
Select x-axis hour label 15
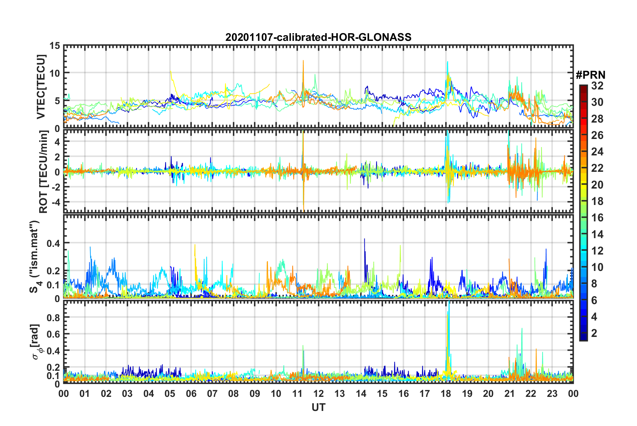point(382,394)
